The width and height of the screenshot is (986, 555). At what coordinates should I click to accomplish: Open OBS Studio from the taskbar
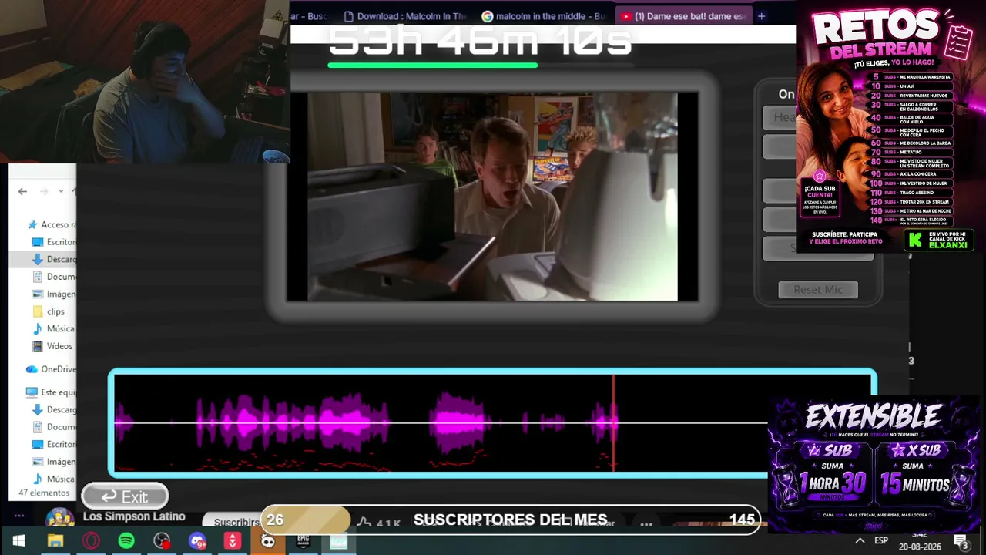click(x=162, y=541)
